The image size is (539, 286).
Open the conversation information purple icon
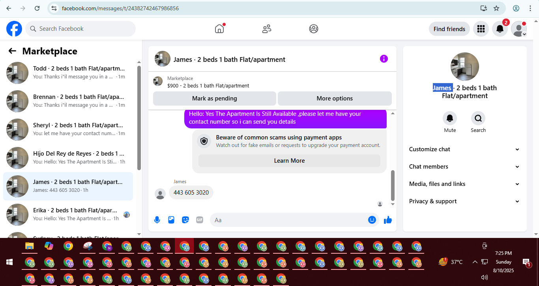click(x=384, y=59)
